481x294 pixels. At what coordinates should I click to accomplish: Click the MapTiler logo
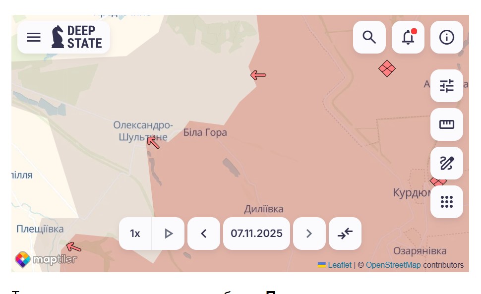pyautogui.click(x=46, y=259)
